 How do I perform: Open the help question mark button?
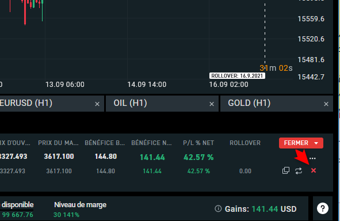click(x=323, y=208)
